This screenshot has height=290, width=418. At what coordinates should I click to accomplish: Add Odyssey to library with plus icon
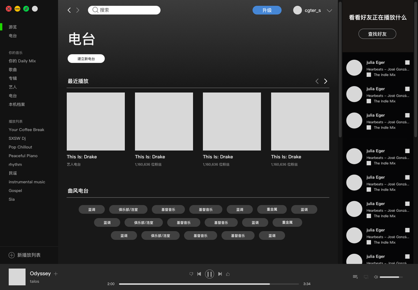pos(56,274)
